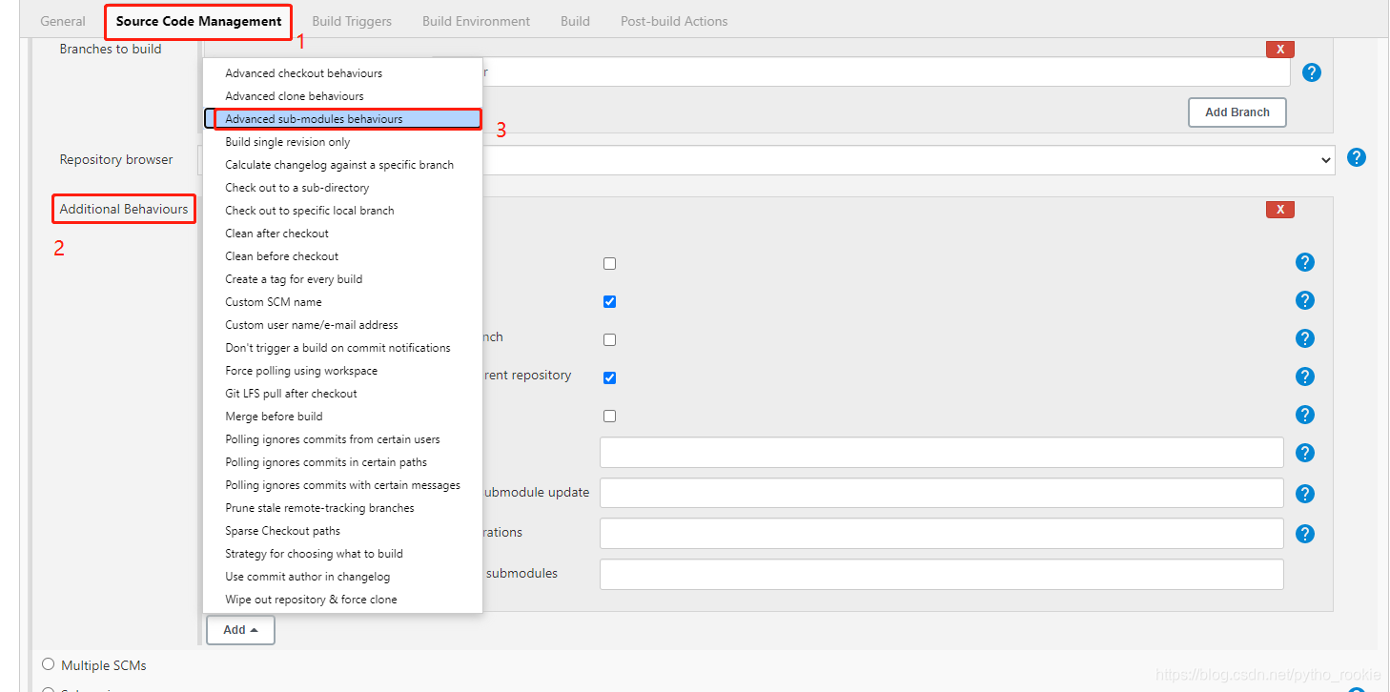Image resolution: width=1390 pixels, height=692 pixels.
Task: Show help for the 'rent repository' checkbox row
Action: (1305, 377)
